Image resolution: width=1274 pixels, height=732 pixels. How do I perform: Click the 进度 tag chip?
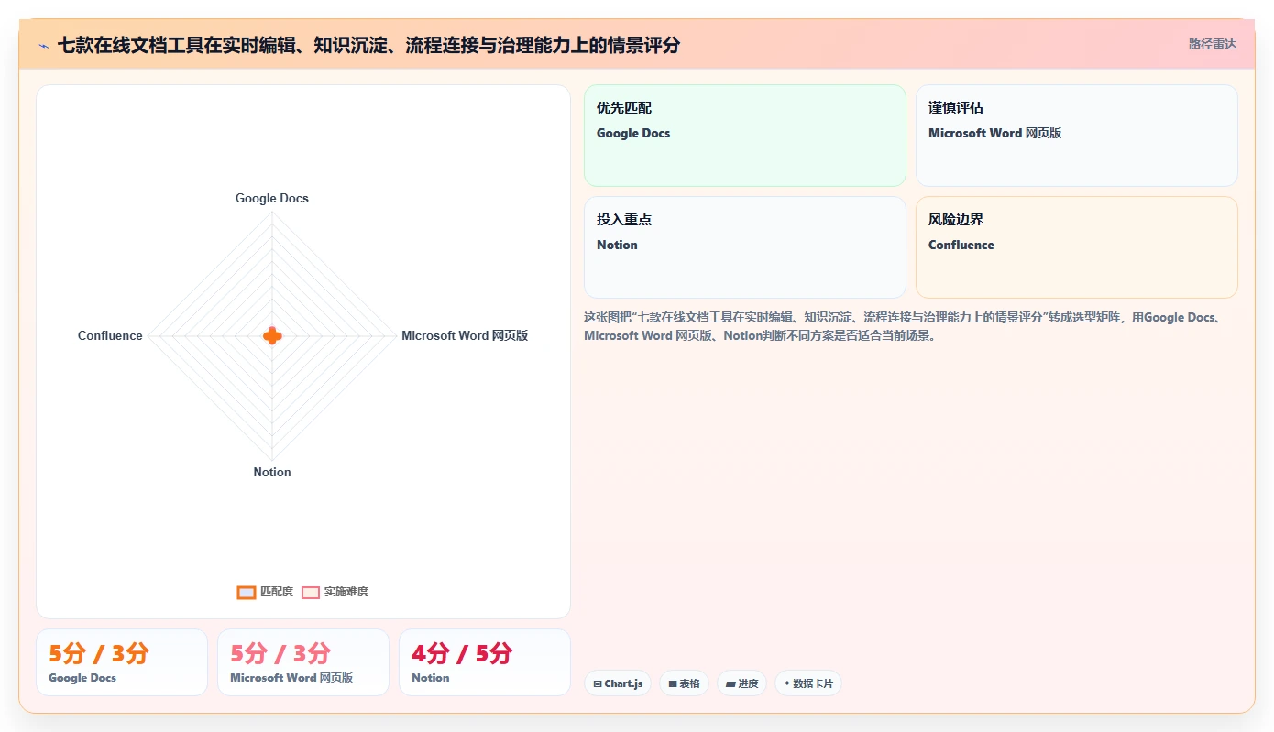coord(742,683)
